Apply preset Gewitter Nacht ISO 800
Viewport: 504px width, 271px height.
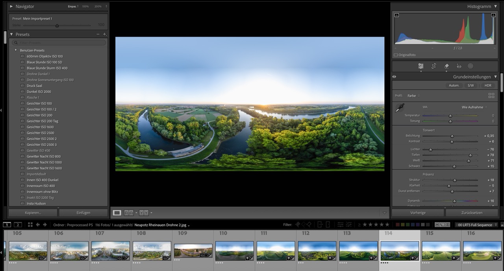click(x=44, y=156)
